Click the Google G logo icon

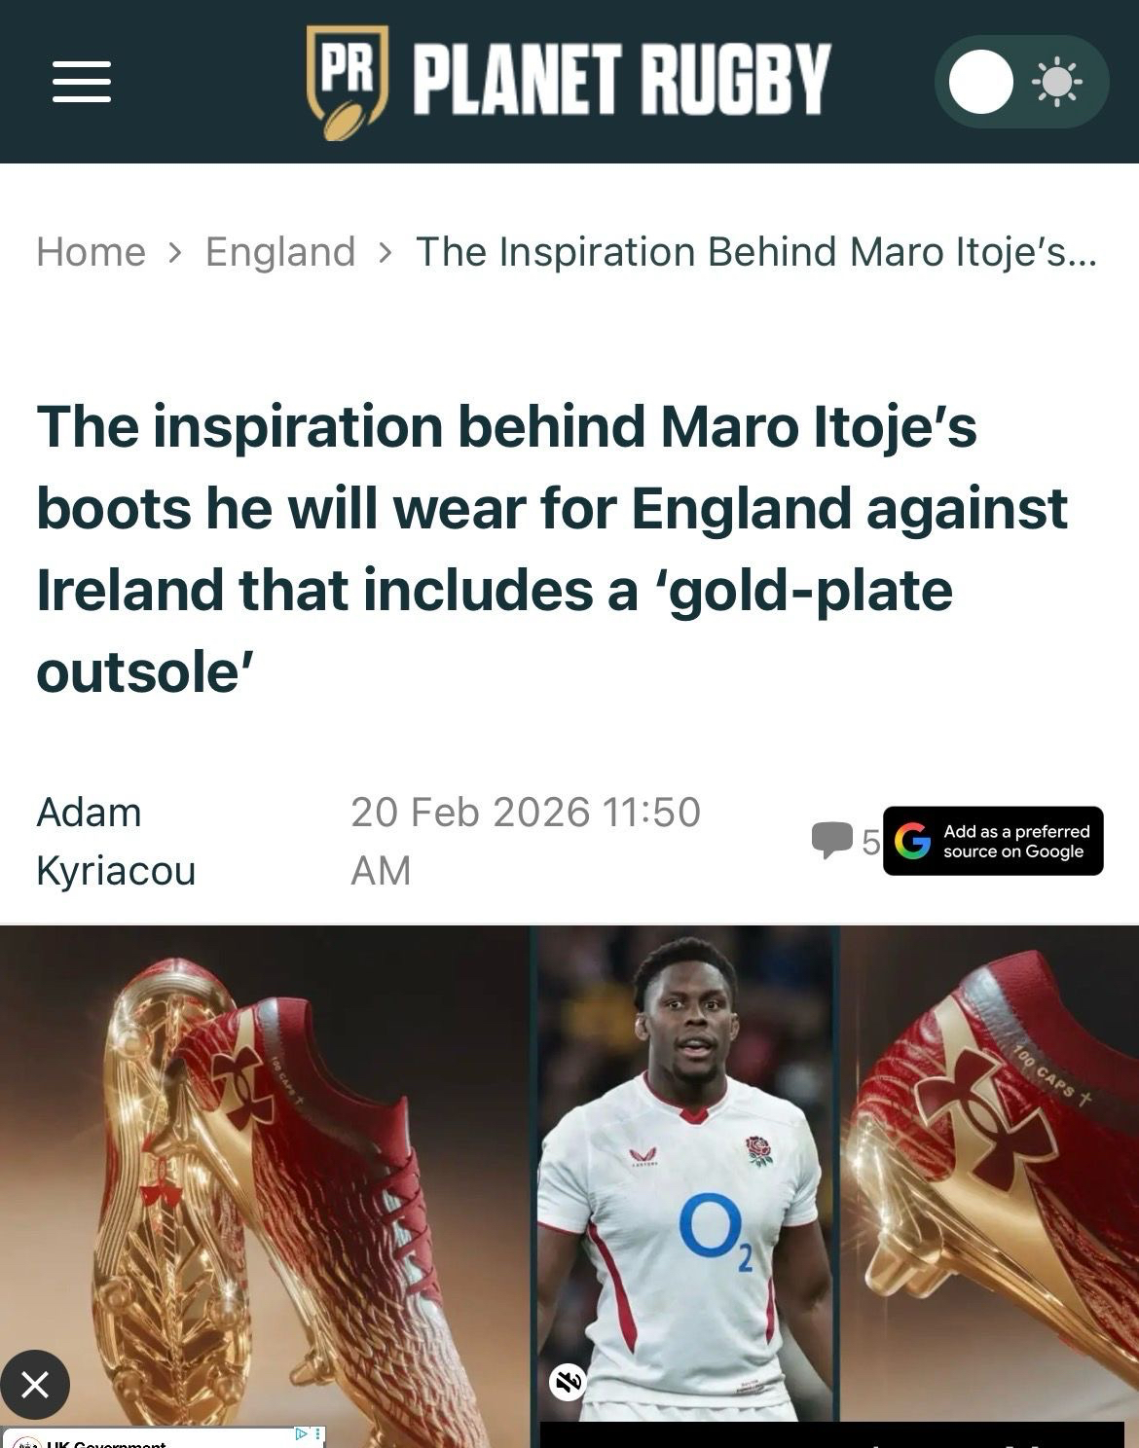912,841
